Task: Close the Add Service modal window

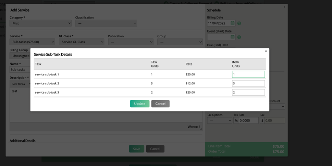Action: 284,7
